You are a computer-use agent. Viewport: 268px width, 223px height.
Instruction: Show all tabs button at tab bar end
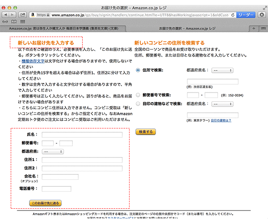point(263,29)
